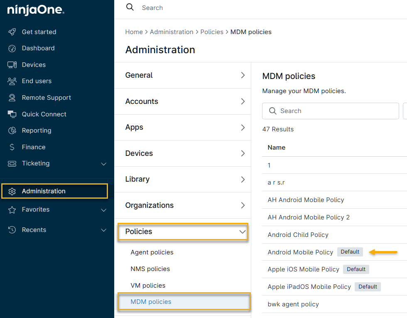Go to End users in the sidebar
This screenshot has height=318, width=407.
(37, 81)
